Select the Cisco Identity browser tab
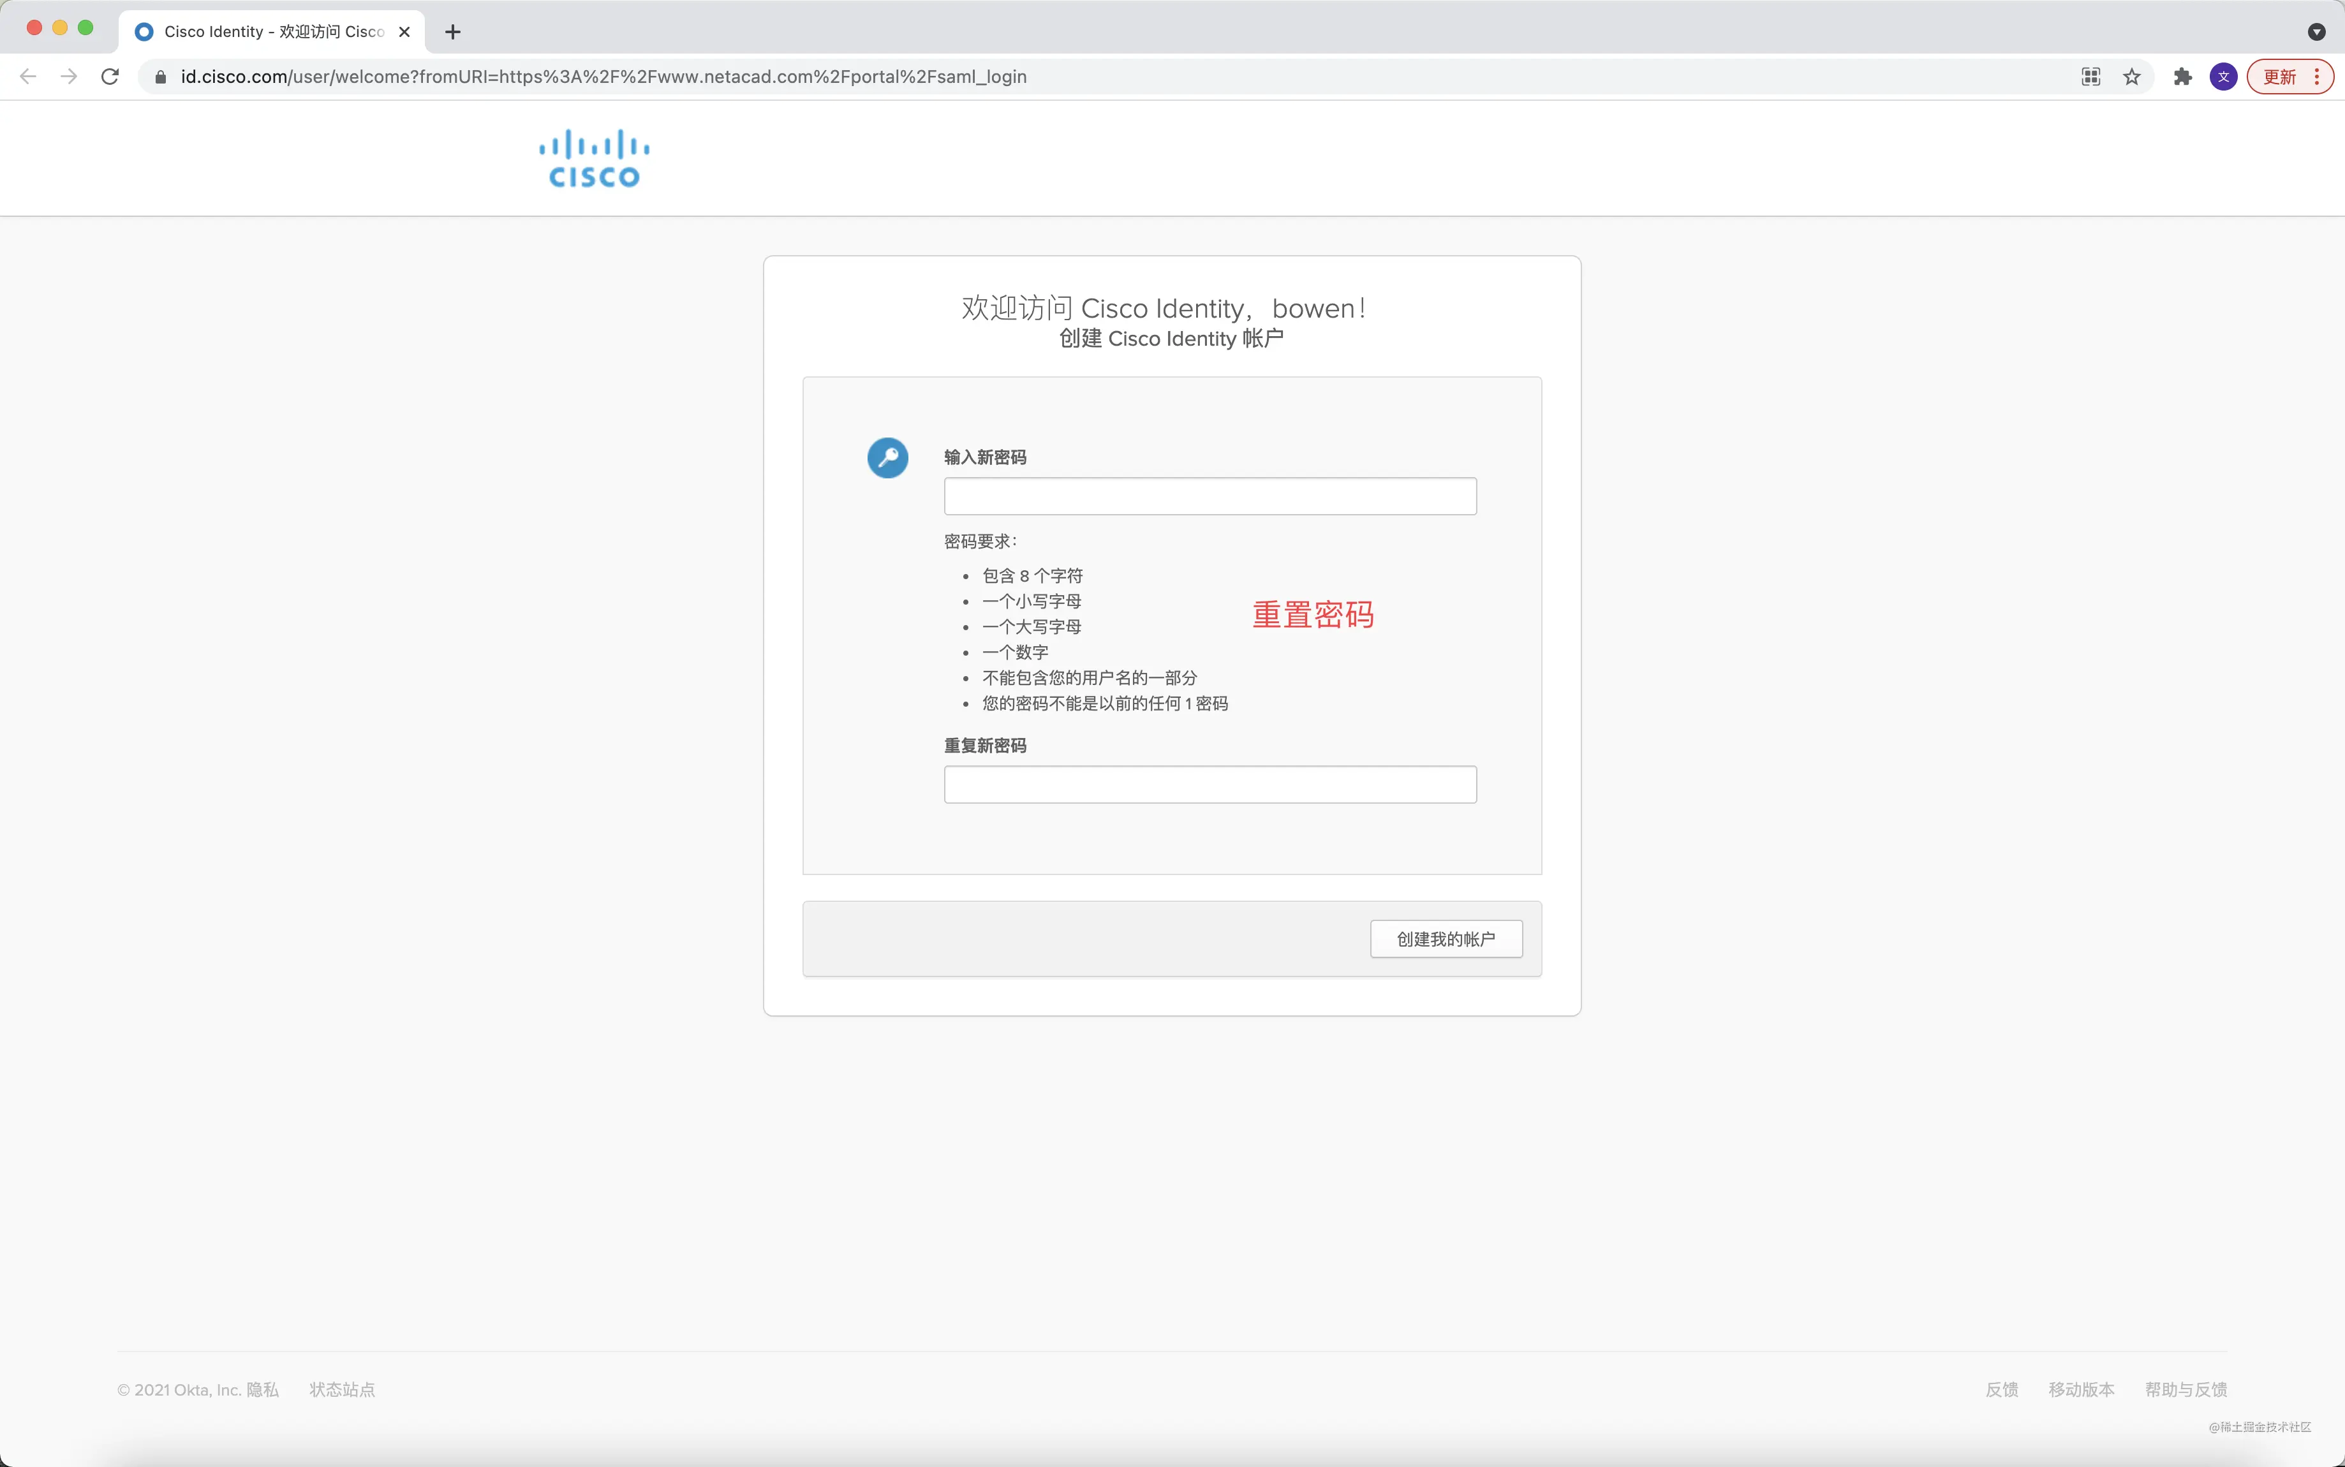 tap(272, 32)
